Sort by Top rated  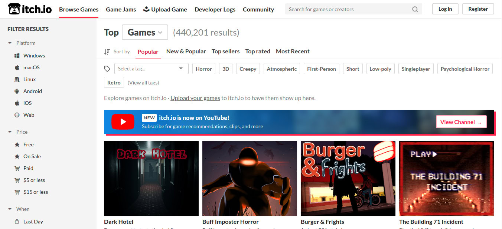[x=258, y=52]
